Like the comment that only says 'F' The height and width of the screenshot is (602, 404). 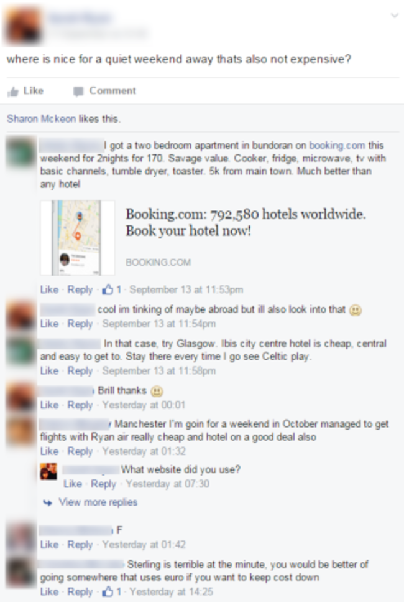(50, 544)
